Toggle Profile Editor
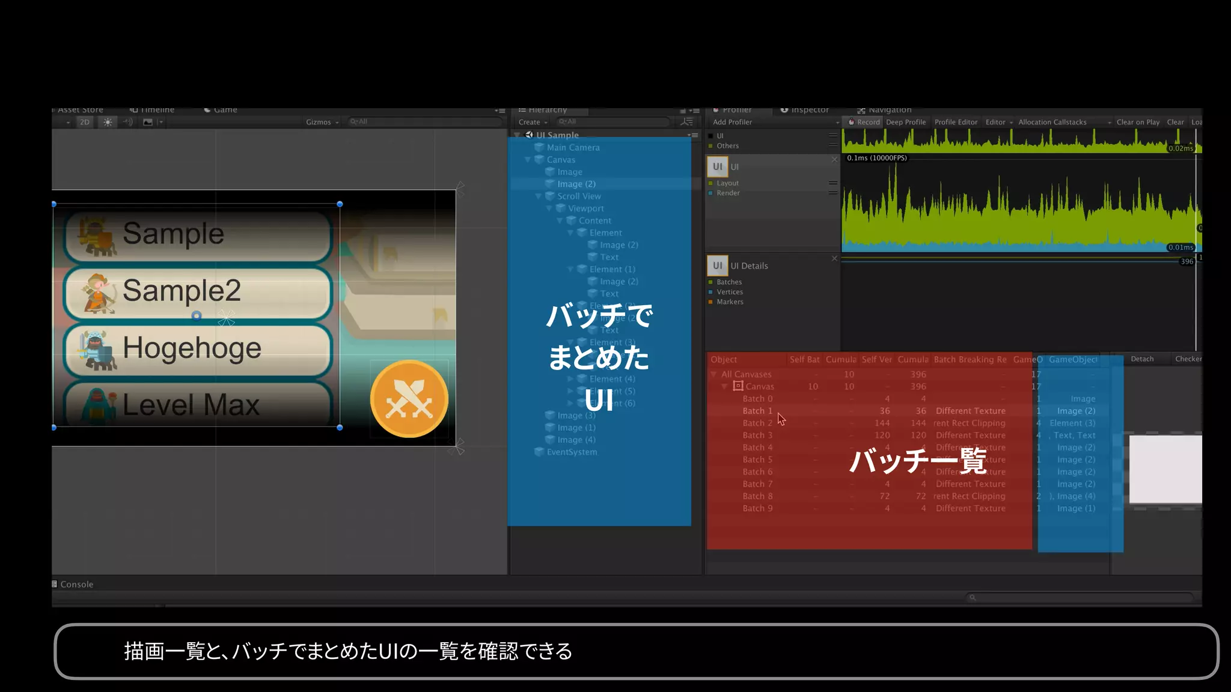Screen dimensions: 1231x692 point(956,122)
